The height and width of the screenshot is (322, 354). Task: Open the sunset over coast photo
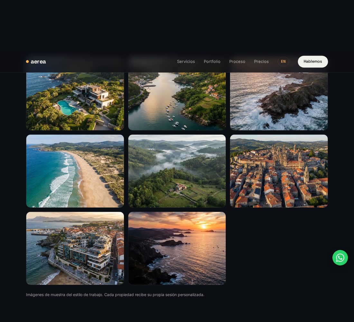(177, 248)
